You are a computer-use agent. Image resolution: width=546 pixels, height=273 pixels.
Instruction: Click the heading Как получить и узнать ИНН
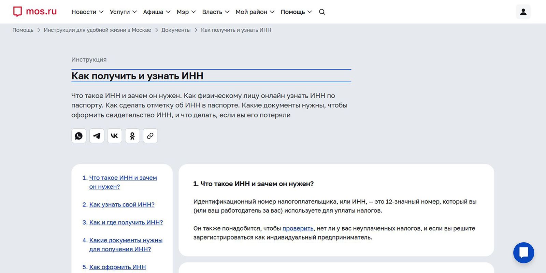[x=137, y=76]
